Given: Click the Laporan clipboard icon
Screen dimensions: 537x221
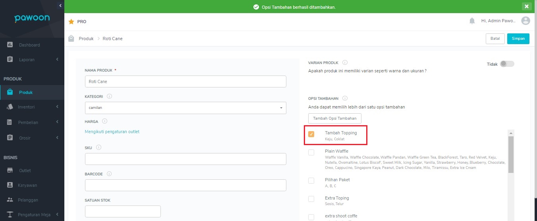Looking at the screenshot, I should 10,59.
